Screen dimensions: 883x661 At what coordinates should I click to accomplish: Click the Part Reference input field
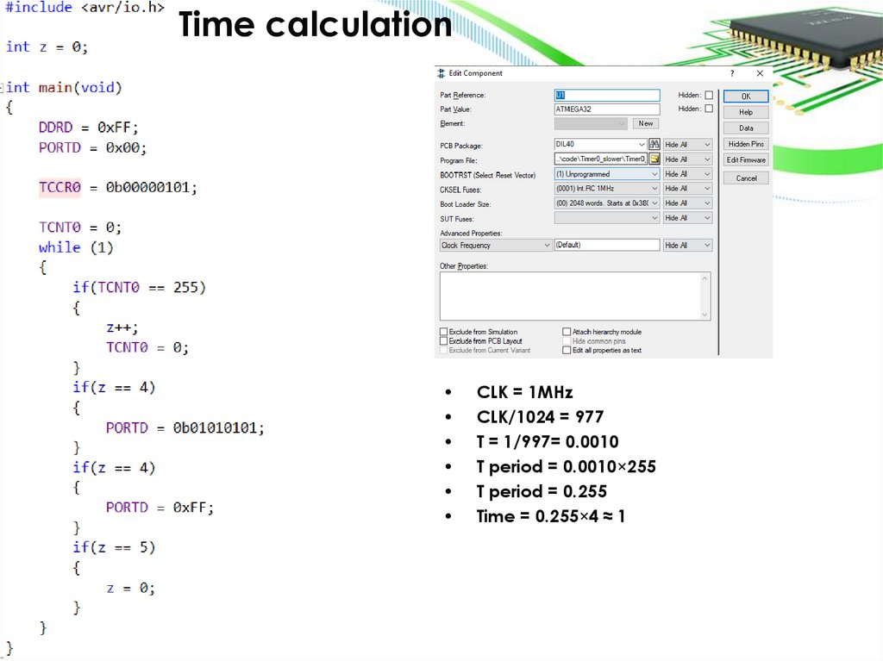[607, 95]
